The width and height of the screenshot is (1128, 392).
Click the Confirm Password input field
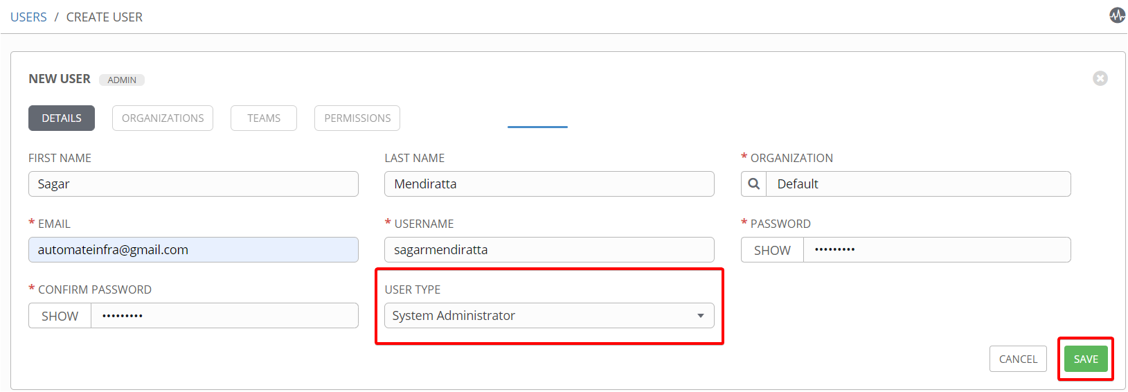[224, 316]
